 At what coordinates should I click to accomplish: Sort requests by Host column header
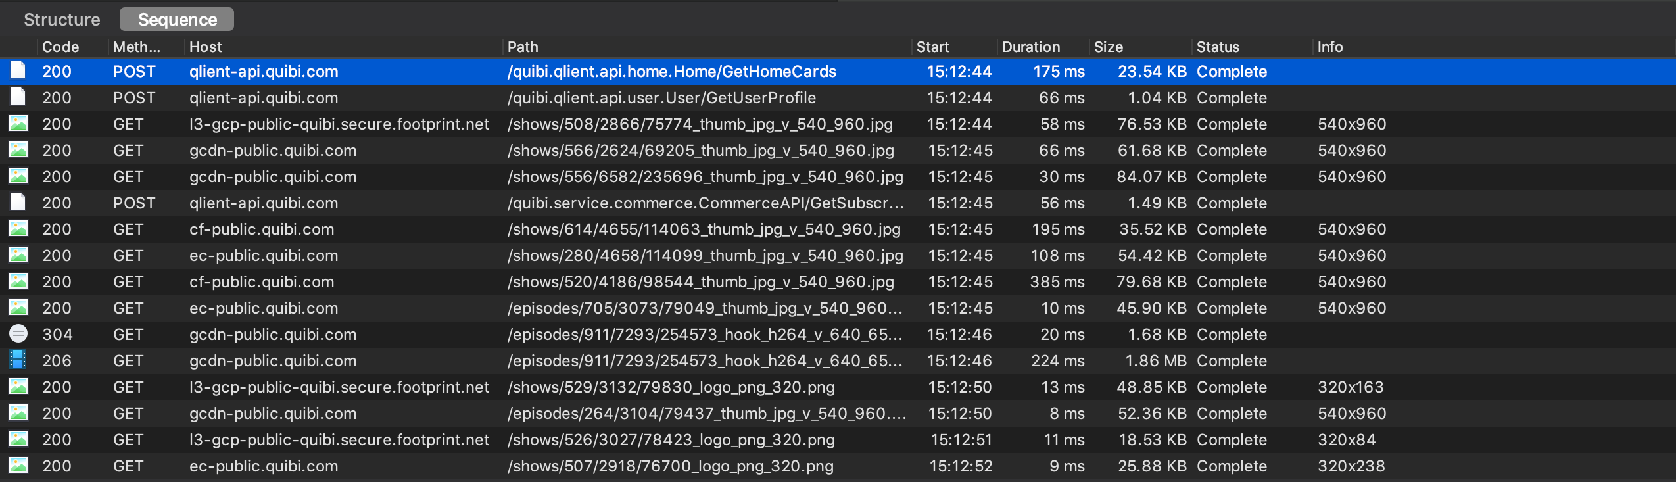click(206, 47)
